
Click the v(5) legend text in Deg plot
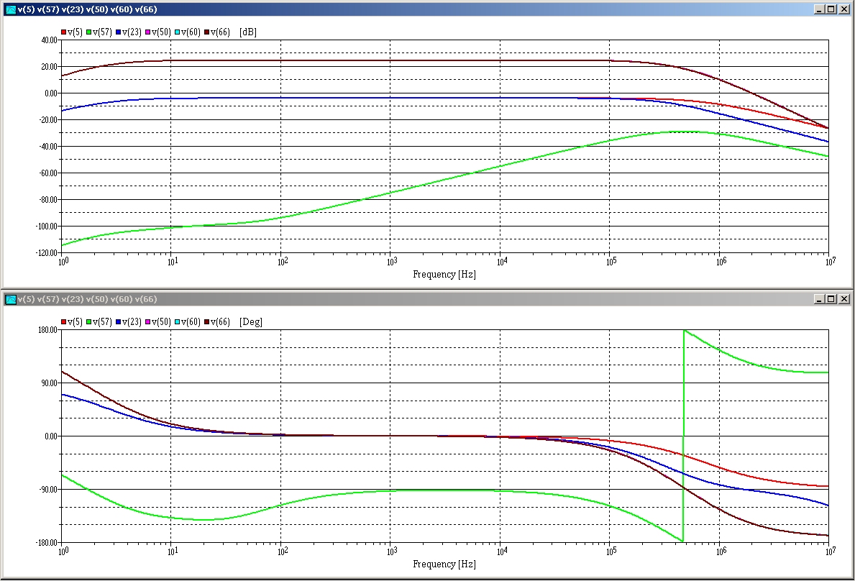(76, 322)
